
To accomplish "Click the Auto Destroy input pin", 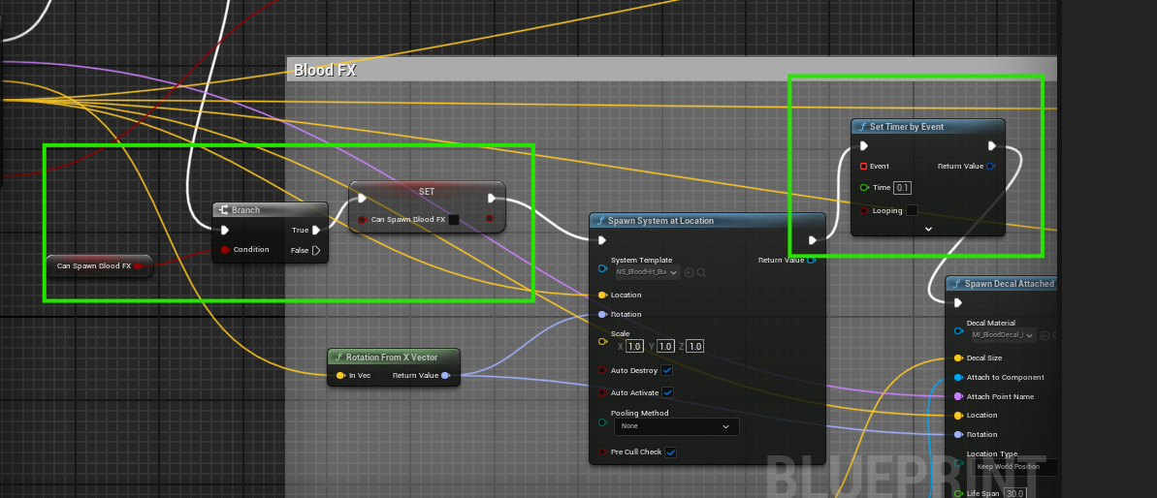I will [x=603, y=370].
